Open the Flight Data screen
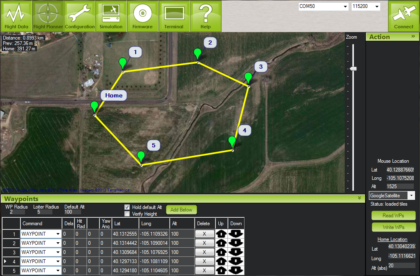 point(16,16)
